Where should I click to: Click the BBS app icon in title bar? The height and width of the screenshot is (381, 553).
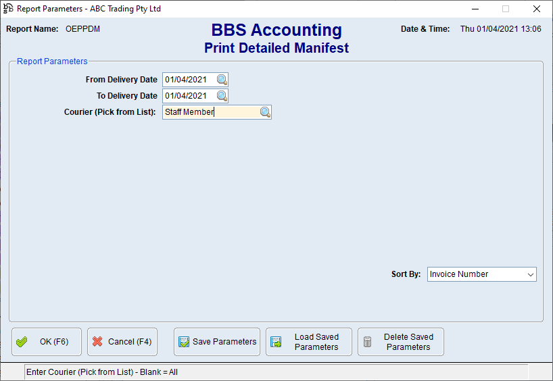tap(8, 9)
